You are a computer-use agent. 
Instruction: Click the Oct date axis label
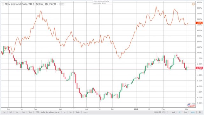pyautogui.click(x=61, y=109)
